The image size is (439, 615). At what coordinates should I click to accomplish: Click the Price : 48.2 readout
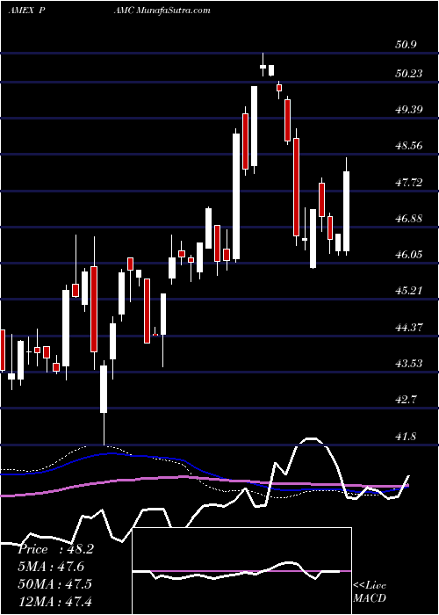tap(55, 549)
